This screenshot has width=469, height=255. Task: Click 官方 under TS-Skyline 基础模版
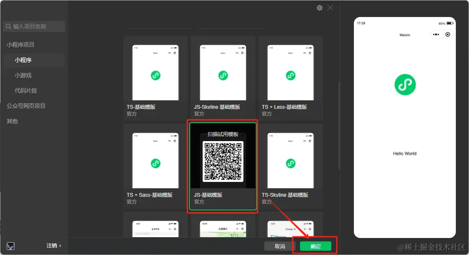[267, 202]
